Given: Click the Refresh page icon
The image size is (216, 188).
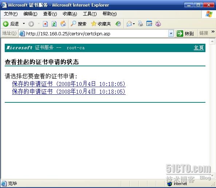Looking at the screenshot, I should 54,24.
